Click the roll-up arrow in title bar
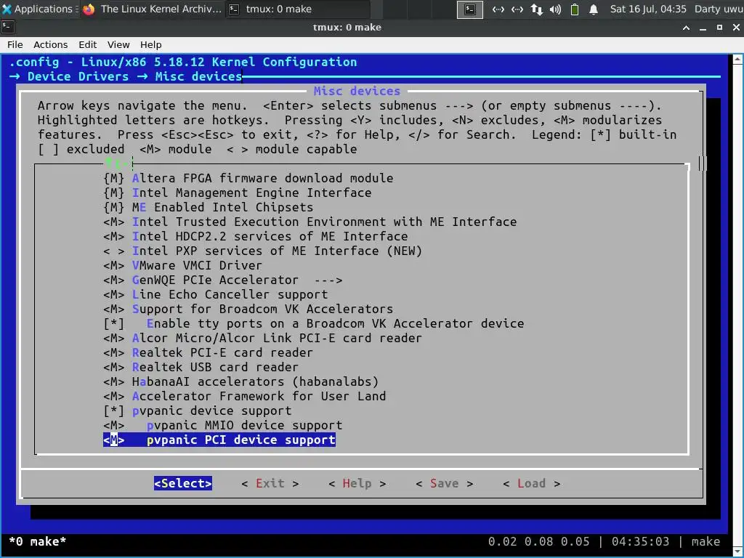The width and height of the screenshot is (744, 558). [686, 28]
